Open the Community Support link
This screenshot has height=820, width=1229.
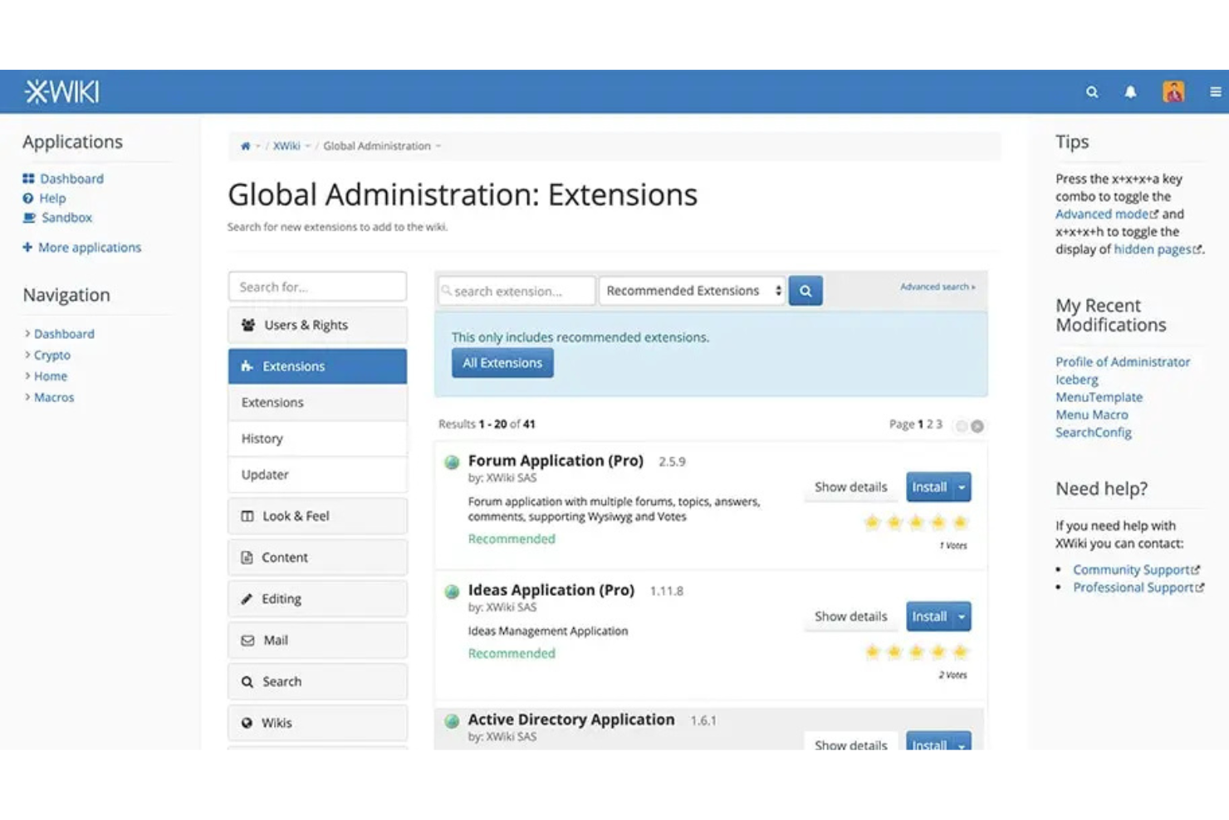tap(1136, 570)
